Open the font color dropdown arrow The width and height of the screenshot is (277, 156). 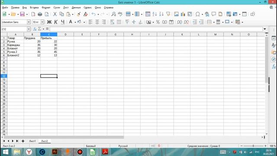click(x=75, y=22)
